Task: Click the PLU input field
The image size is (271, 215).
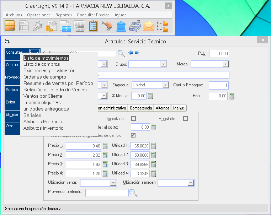Action: 219,54
